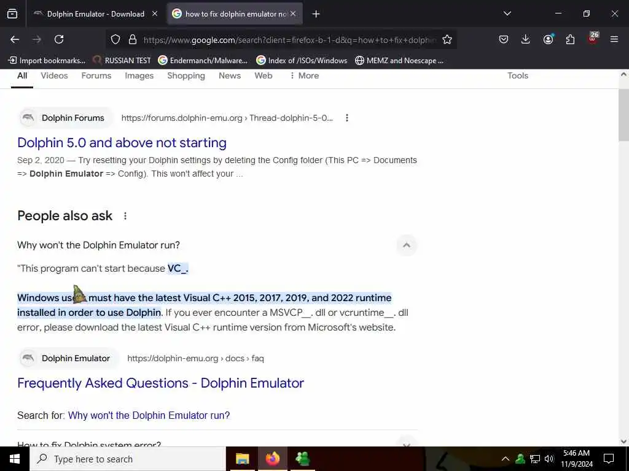Select the All search filter
This screenshot has width=629, height=471.
coord(22,75)
